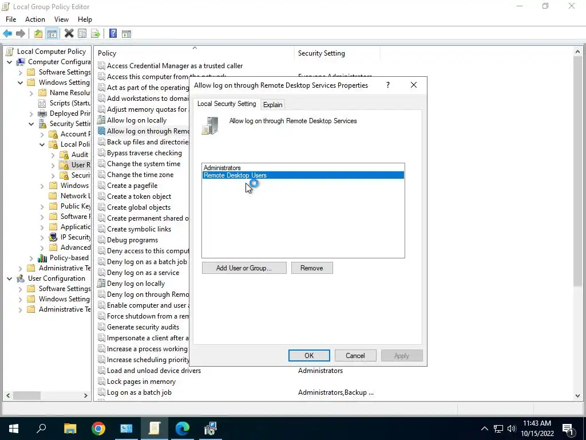The height and width of the screenshot is (440, 586).
Task: Click the OK button
Action: [x=309, y=355]
